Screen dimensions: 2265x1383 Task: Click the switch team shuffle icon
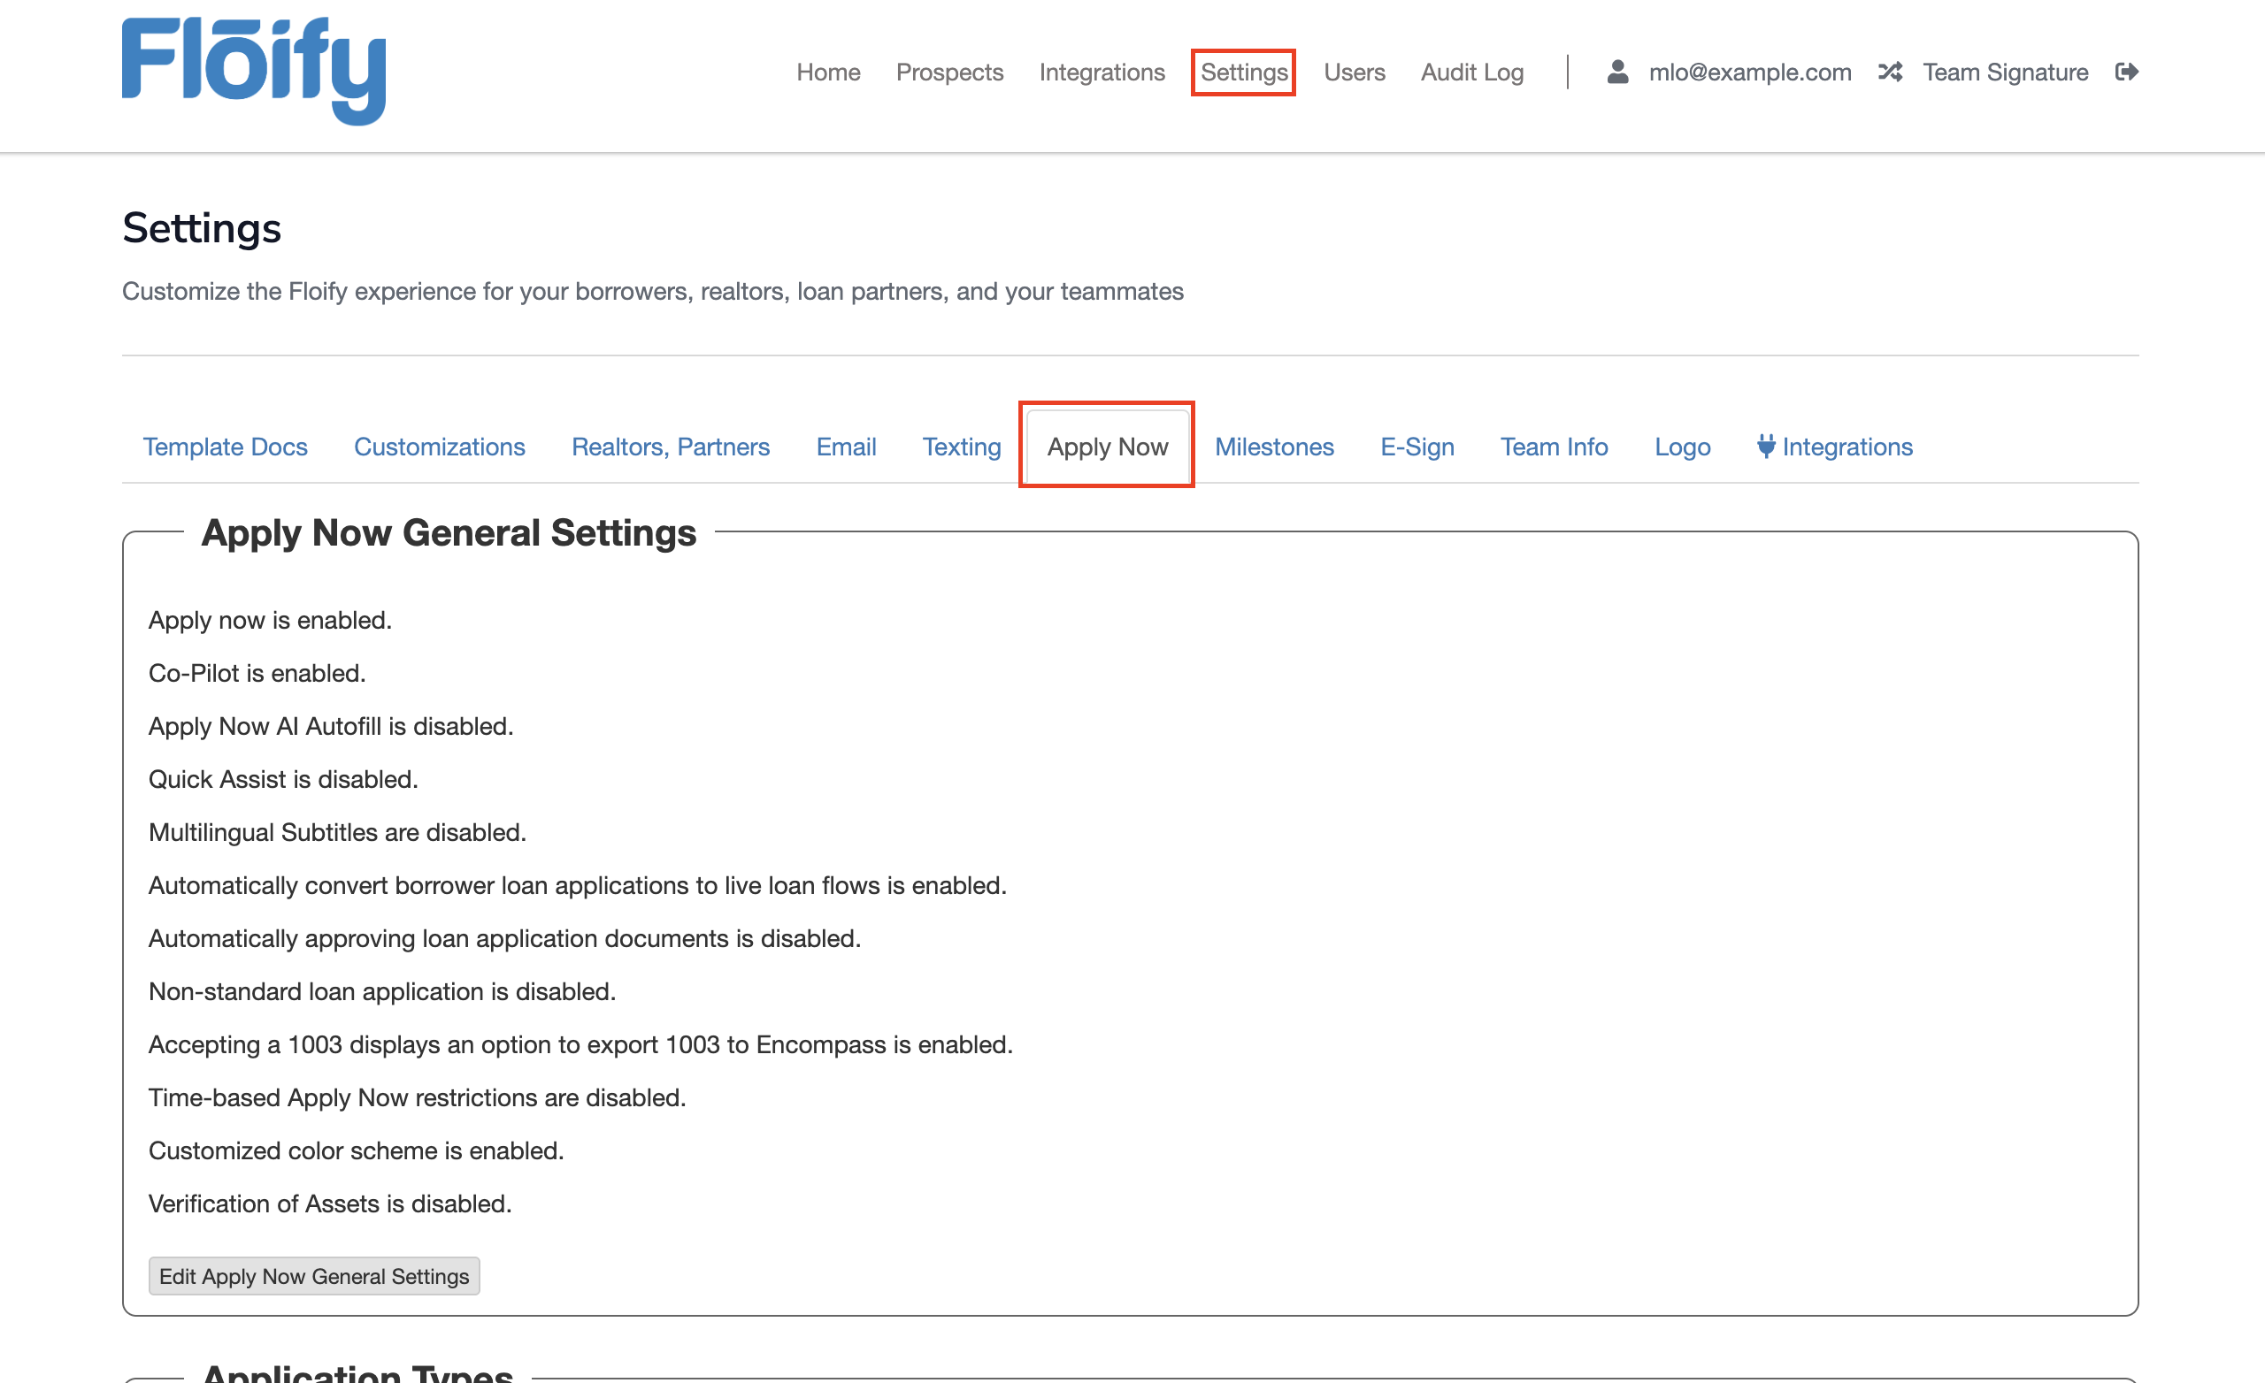click(1889, 72)
